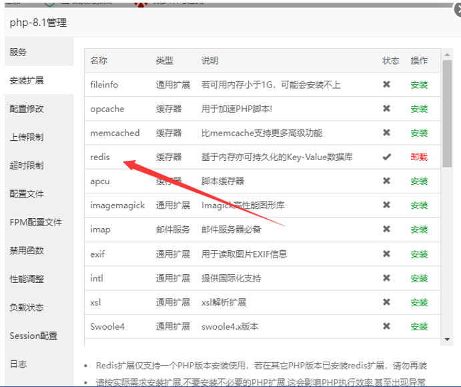Screen dimensions: 461x387
Task: Click the memcached status X icon
Action: (x=386, y=133)
